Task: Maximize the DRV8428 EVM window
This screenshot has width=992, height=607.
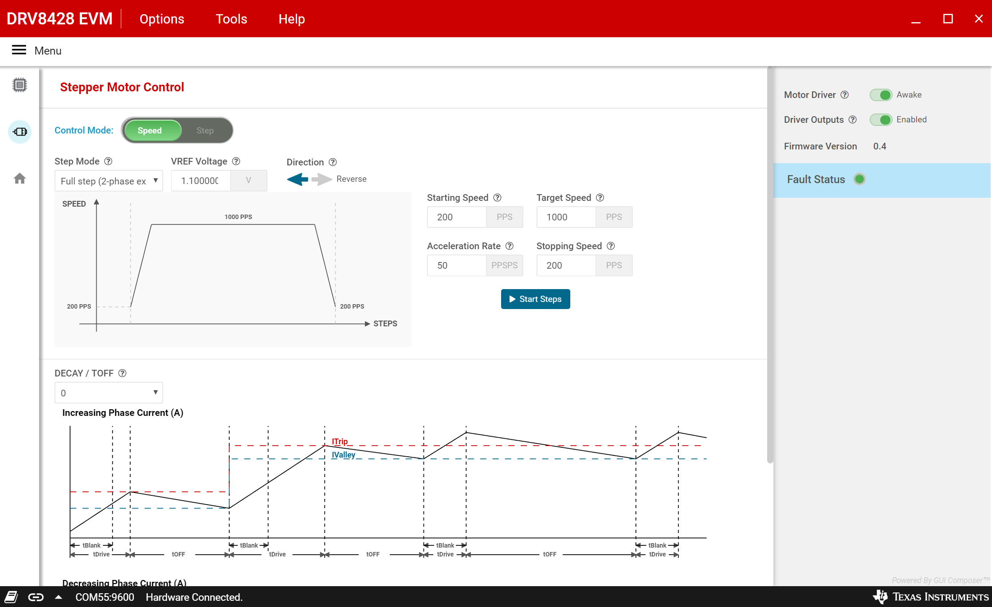Action: click(948, 19)
